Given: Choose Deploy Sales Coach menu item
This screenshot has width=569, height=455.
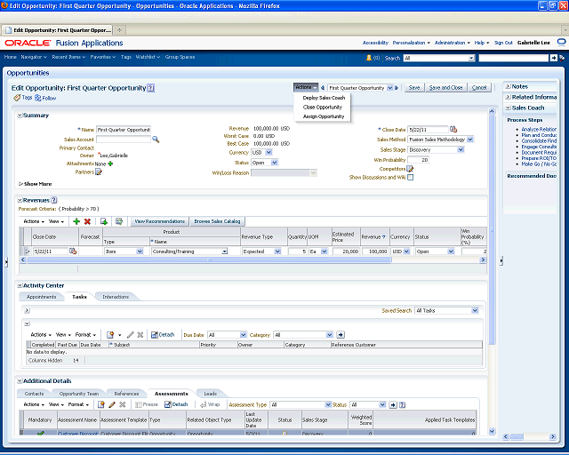Looking at the screenshot, I should coord(324,98).
